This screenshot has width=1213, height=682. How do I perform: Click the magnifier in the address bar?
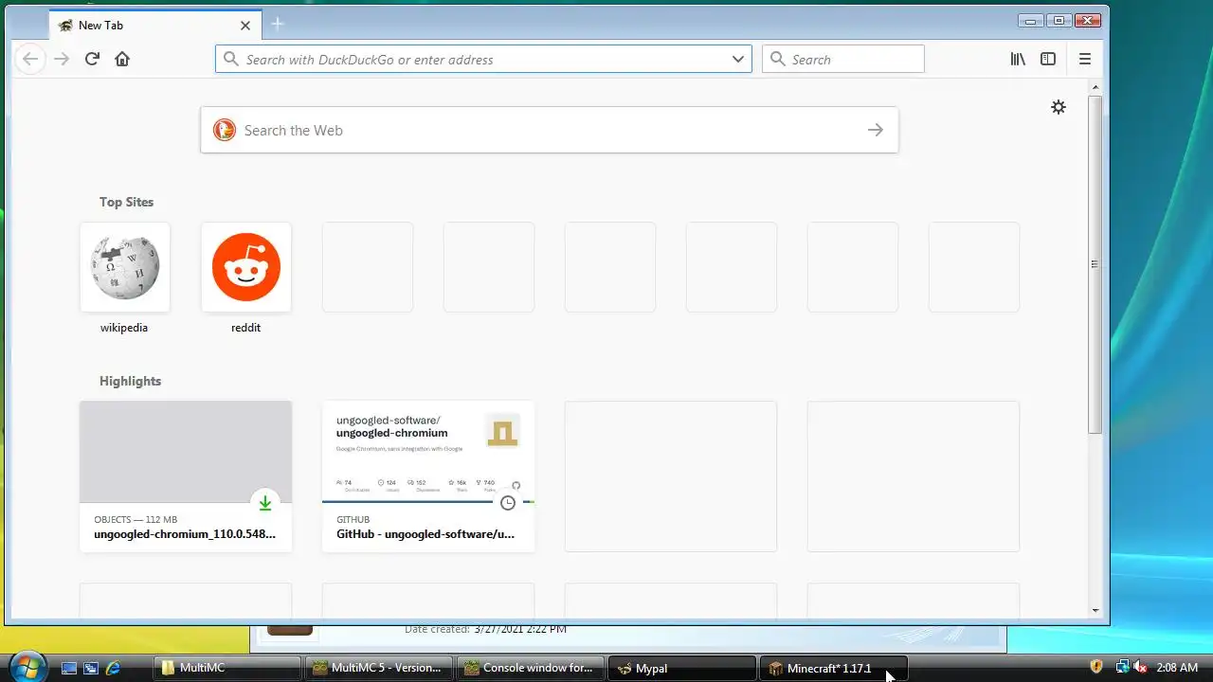(230, 59)
